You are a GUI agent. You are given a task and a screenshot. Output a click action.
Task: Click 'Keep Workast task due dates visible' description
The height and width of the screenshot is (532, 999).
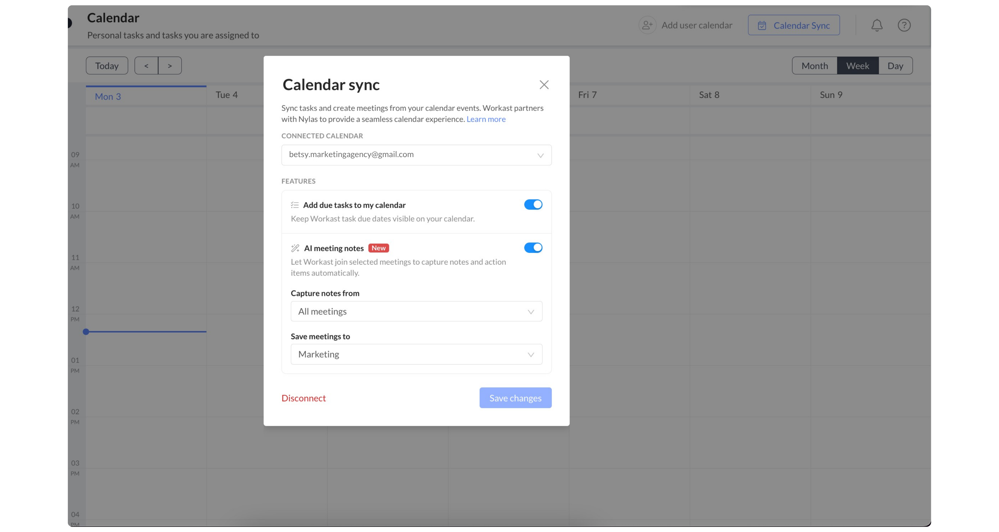382,219
